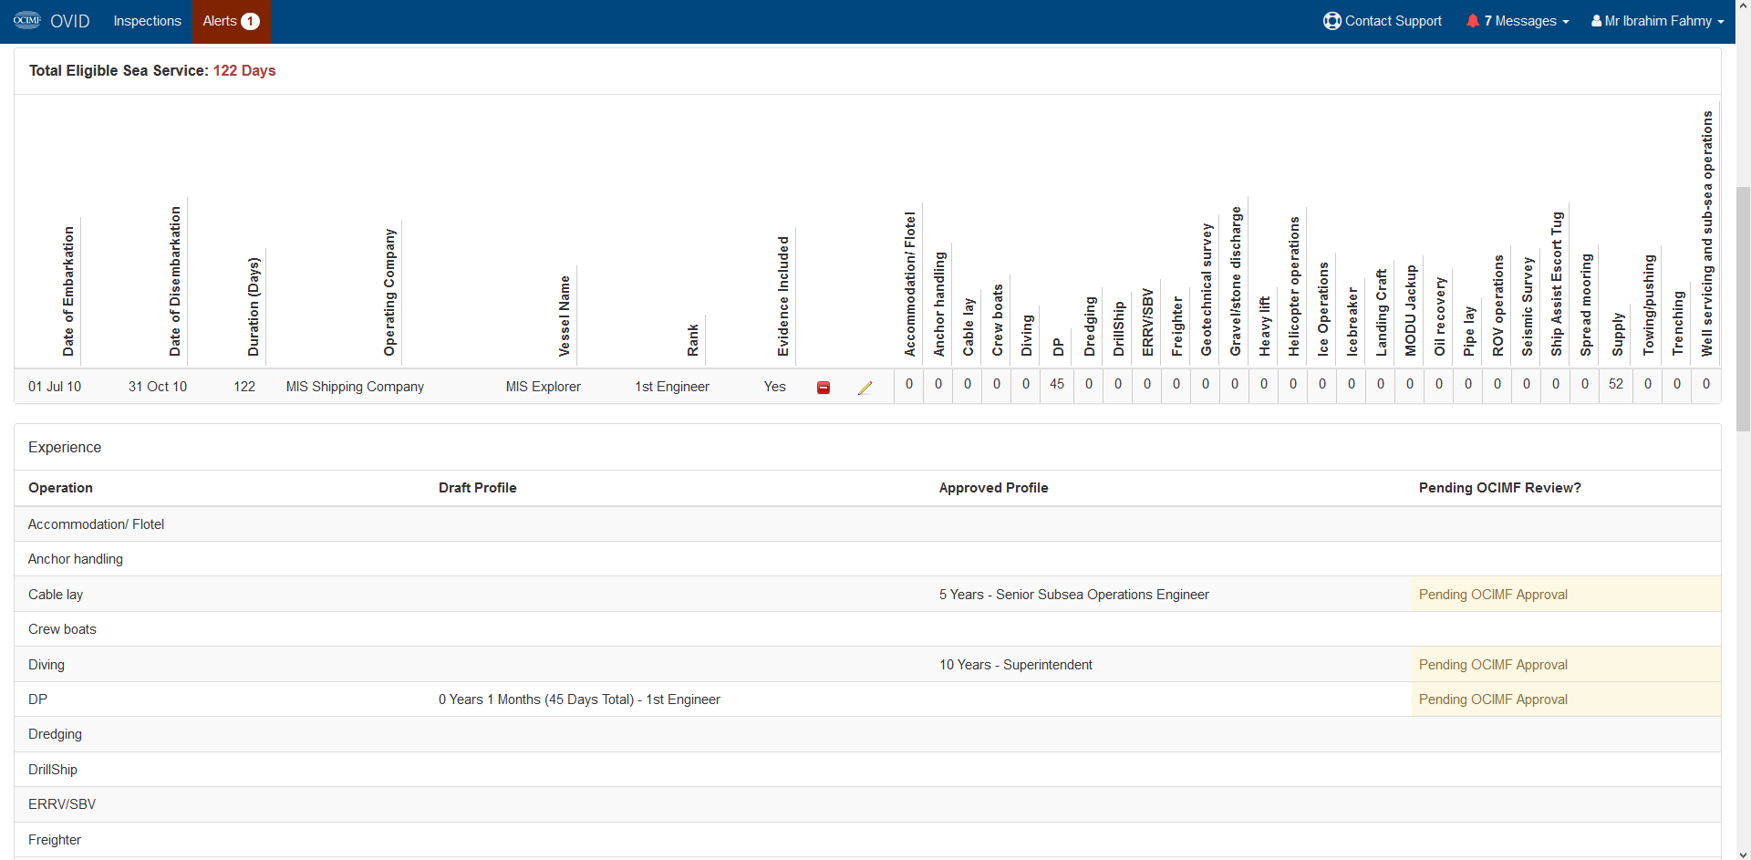
Task: Select the Freighter operation row
Action: (867, 840)
